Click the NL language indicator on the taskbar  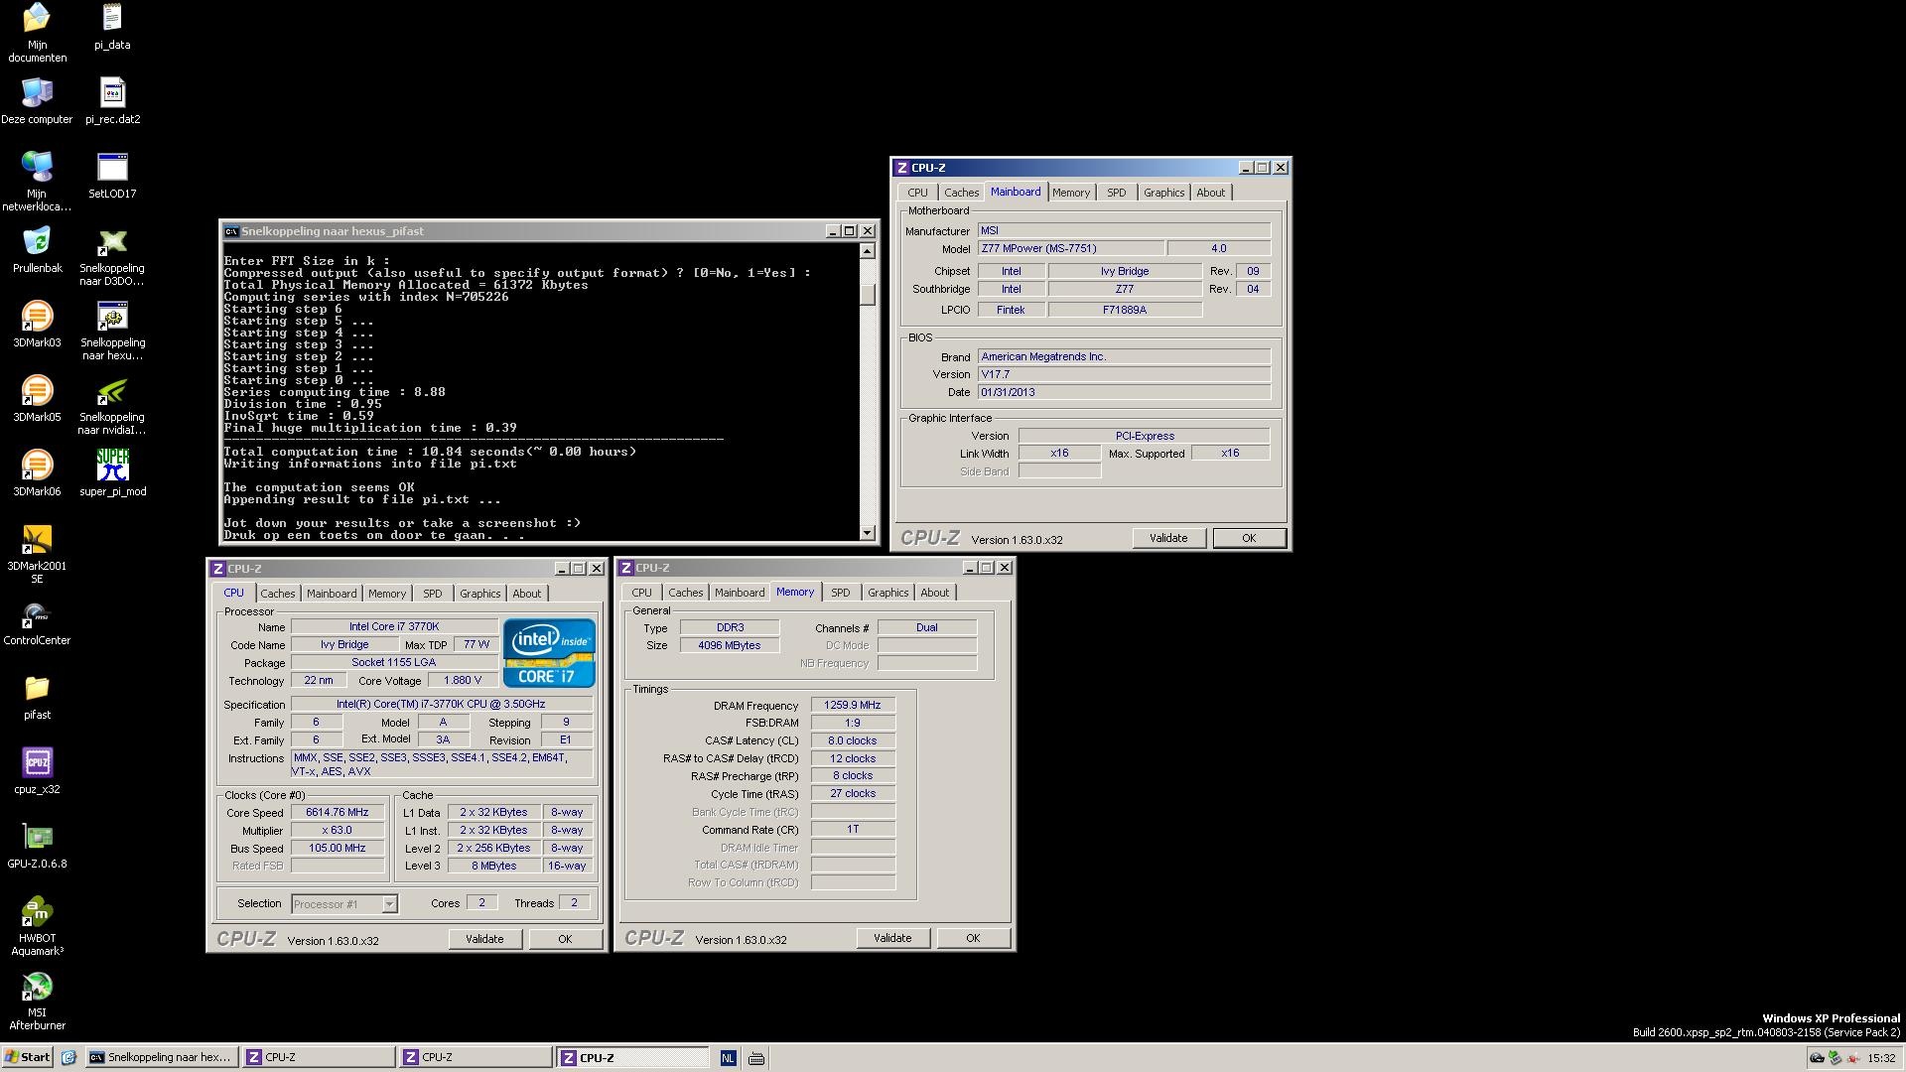click(x=728, y=1058)
